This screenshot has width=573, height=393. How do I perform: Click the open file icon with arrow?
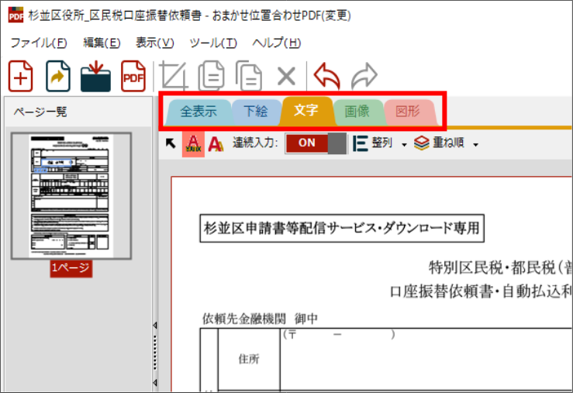[x=58, y=76]
